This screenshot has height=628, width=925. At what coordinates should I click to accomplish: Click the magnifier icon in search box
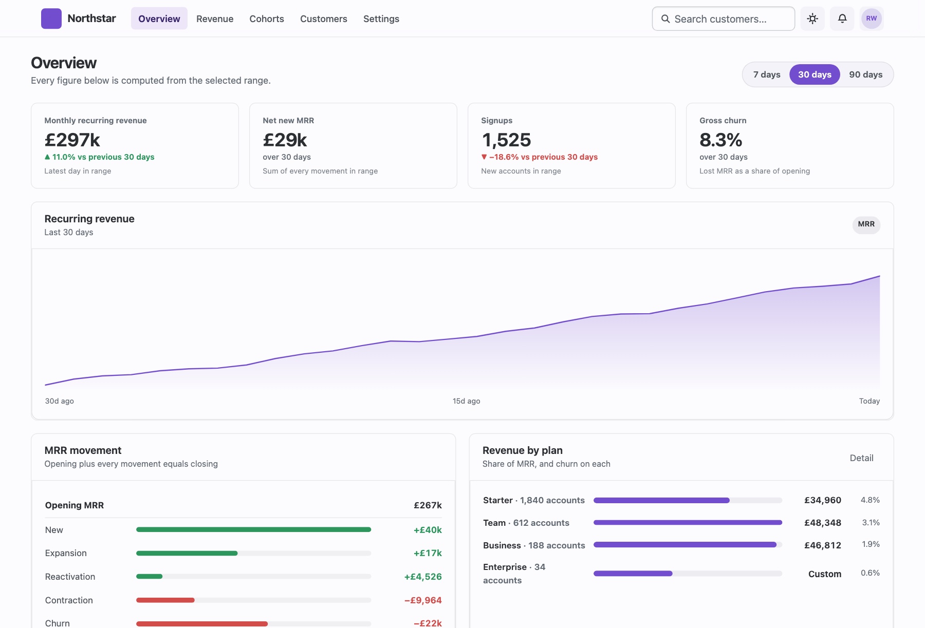click(665, 19)
